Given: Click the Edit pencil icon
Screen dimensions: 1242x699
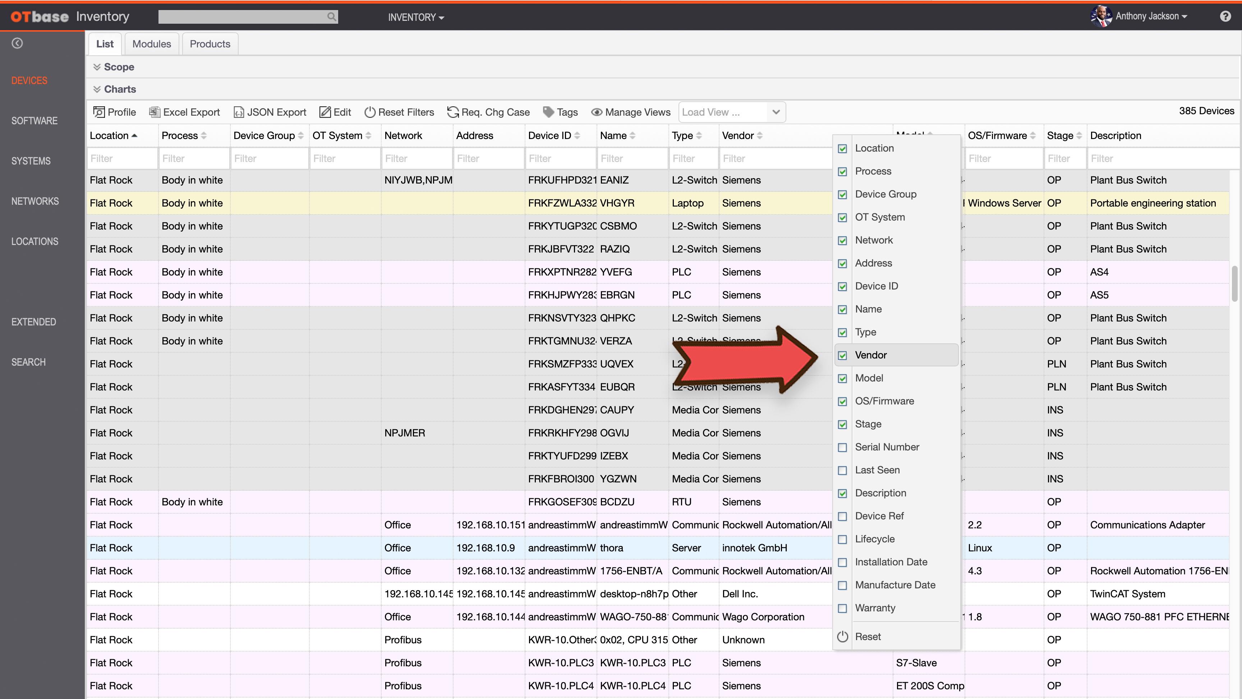Looking at the screenshot, I should point(325,112).
